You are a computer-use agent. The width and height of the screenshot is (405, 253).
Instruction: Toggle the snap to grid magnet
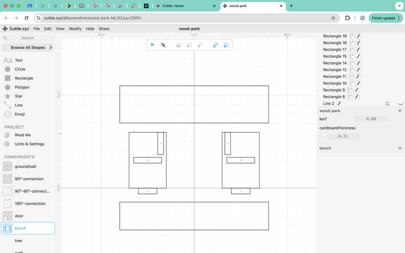pyautogui.click(x=215, y=45)
